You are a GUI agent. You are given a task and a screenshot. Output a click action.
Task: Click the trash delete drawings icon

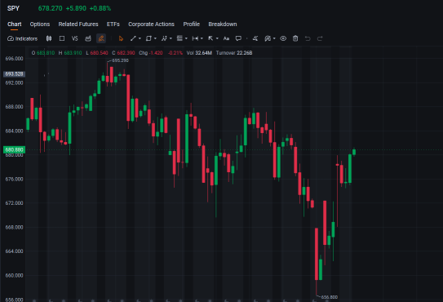[295, 38]
